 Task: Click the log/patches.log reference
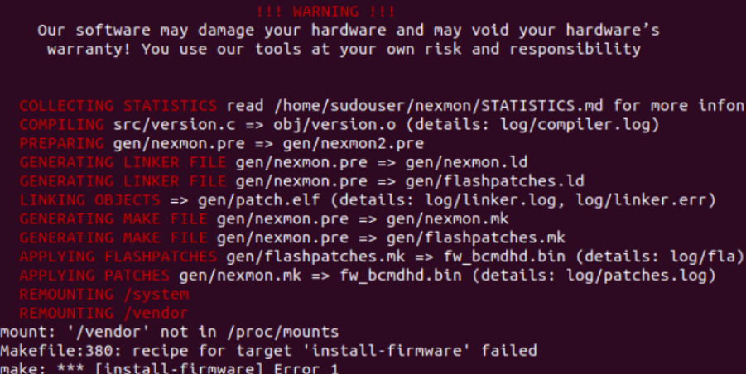click(x=636, y=276)
